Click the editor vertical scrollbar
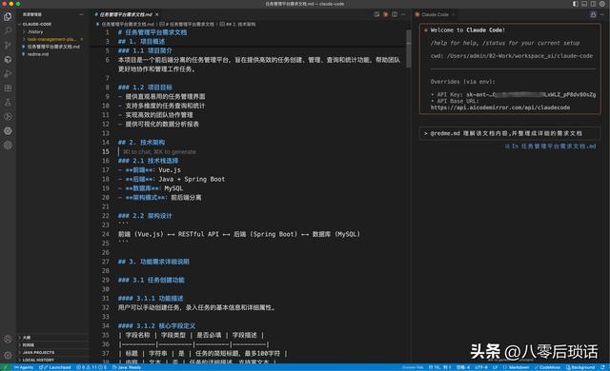Viewport: 610px width, 371px height. [409, 49]
